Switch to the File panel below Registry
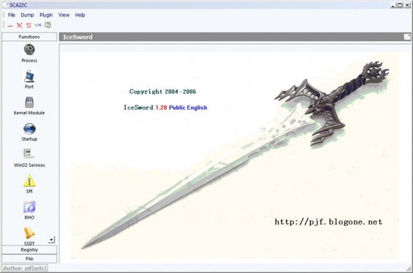 (29, 259)
